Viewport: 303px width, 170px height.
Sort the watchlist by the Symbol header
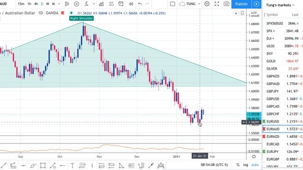(x=272, y=15)
